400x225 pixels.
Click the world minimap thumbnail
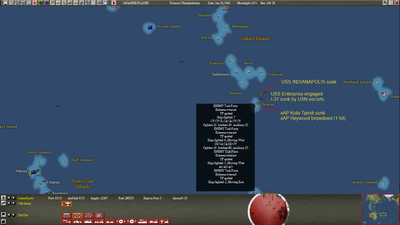point(380,209)
